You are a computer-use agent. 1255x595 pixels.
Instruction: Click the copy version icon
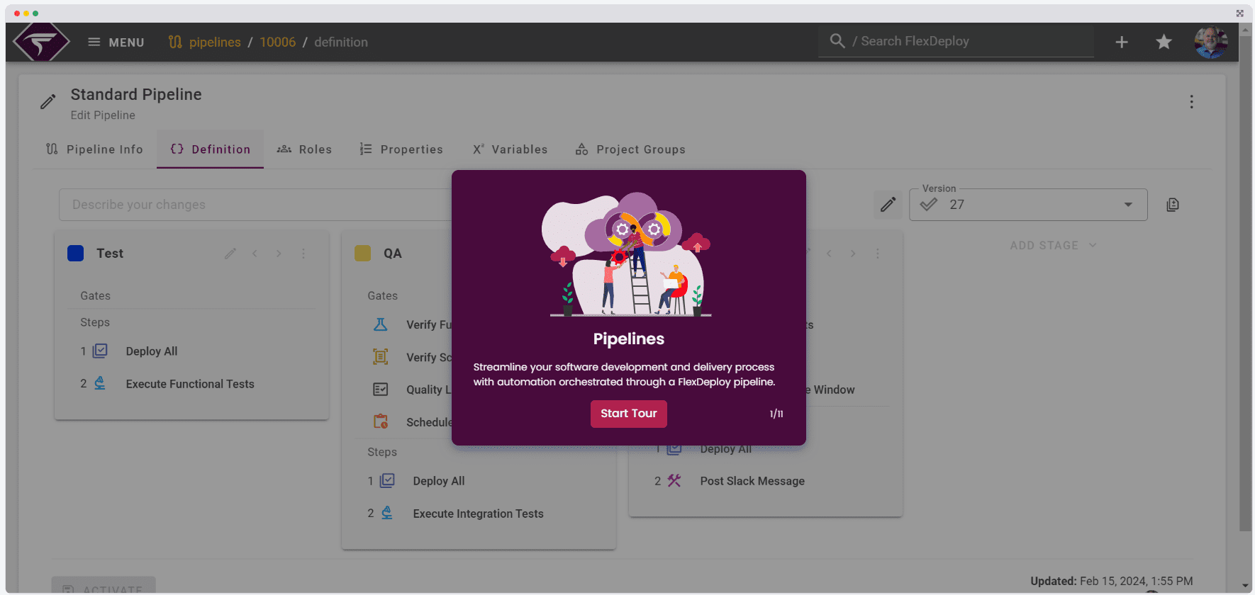pos(1173,205)
